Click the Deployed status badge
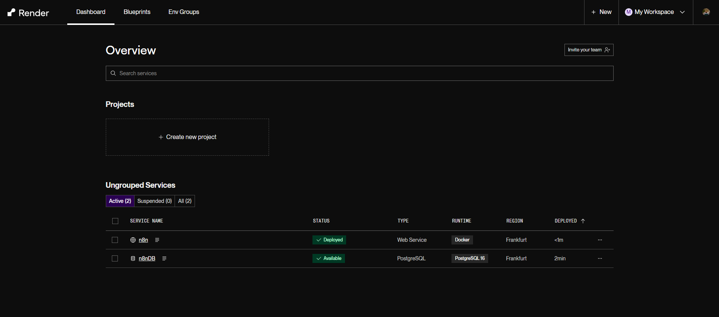The width and height of the screenshot is (719, 317). tap(329, 240)
